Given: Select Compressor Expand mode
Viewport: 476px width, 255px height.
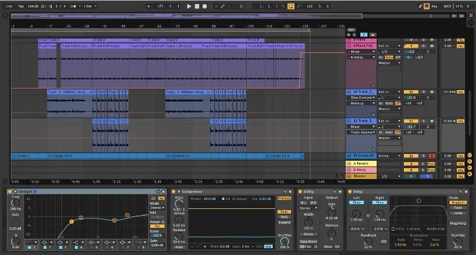Looking at the screenshot, I should click(284, 222).
